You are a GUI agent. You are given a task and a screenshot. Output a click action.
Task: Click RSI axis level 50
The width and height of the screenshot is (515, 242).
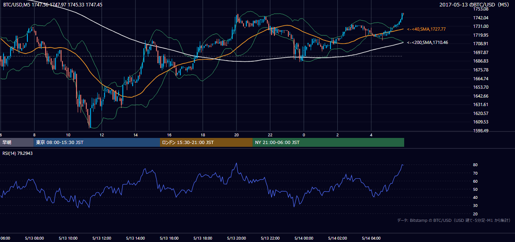476,189
